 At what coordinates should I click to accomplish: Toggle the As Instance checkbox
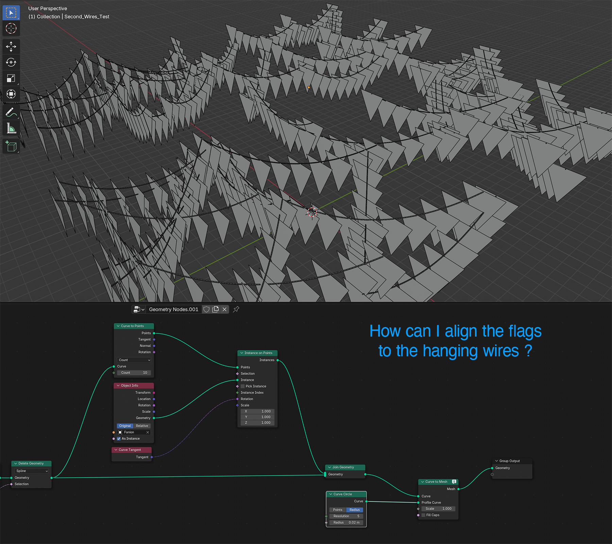click(119, 439)
